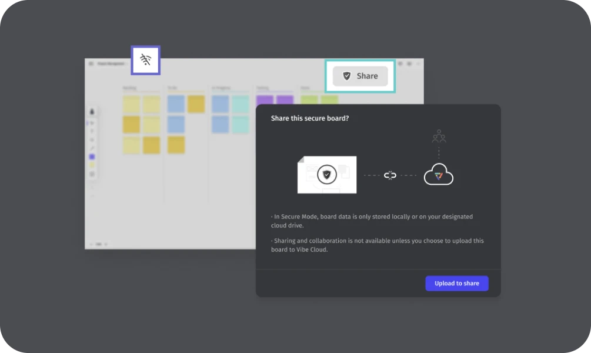Image resolution: width=591 pixels, height=353 pixels.
Task: Click the board title in the header
Action: 111,64
